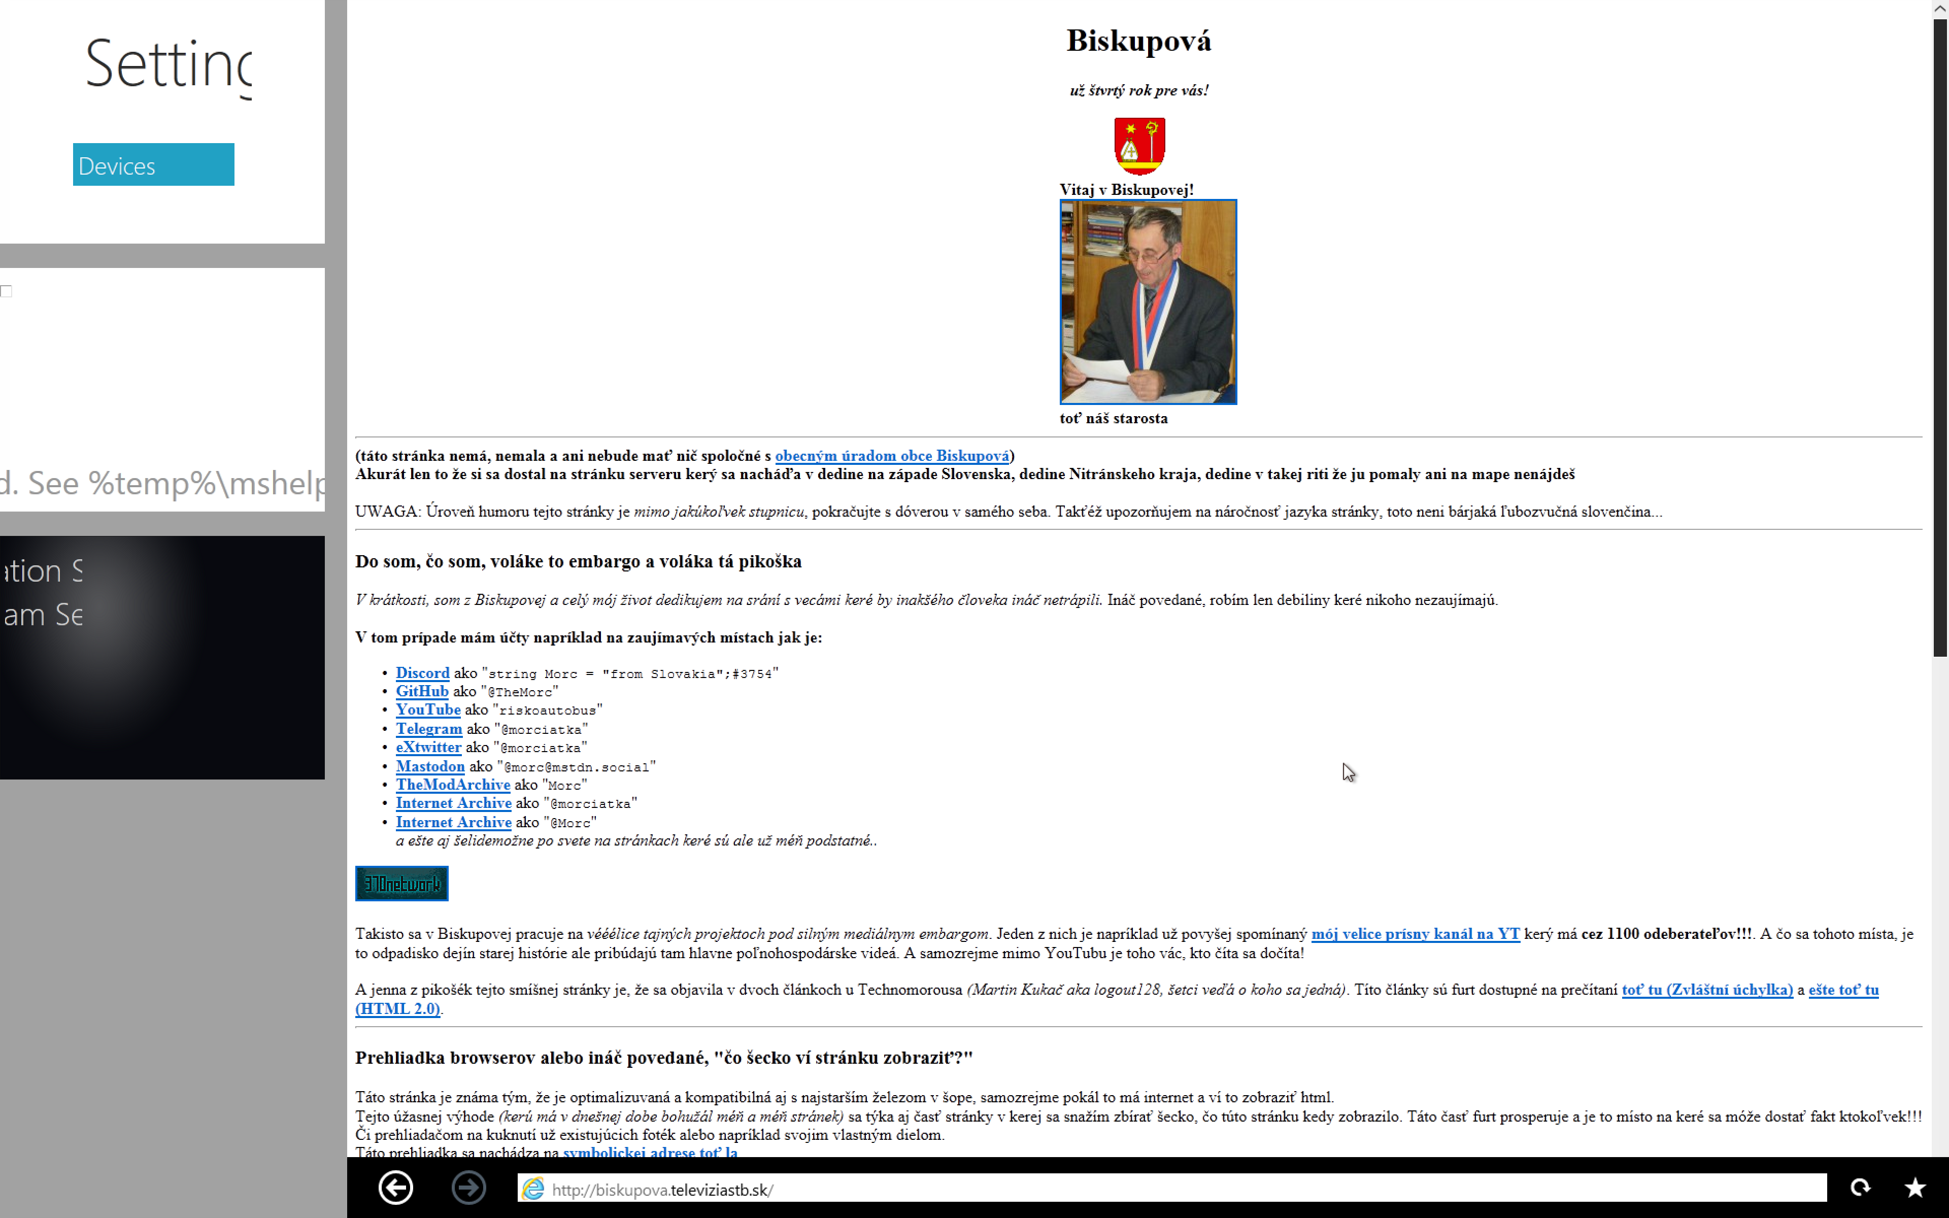The image size is (1949, 1218).
Task: Open the TheModArchive link
Action: tap(453, 785)
